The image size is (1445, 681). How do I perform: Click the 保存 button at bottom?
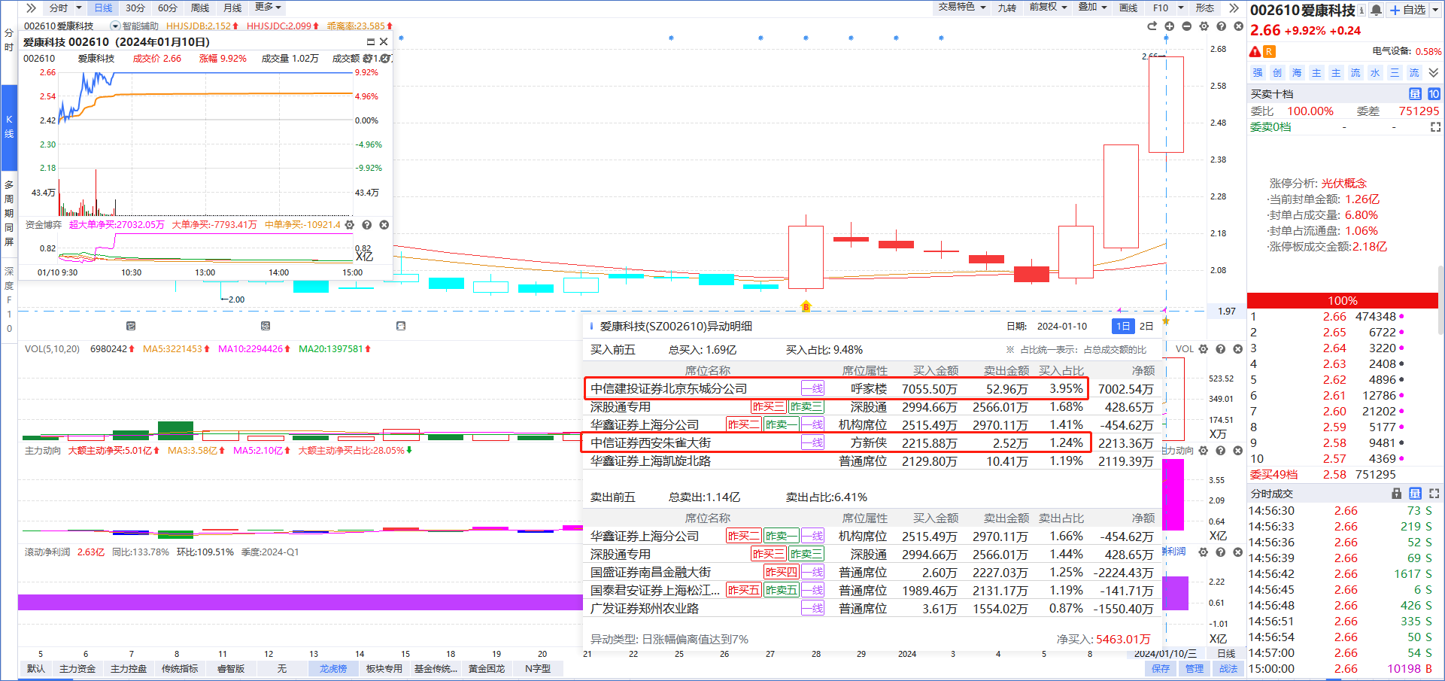pyautogui.click(x=1161, y=668)
